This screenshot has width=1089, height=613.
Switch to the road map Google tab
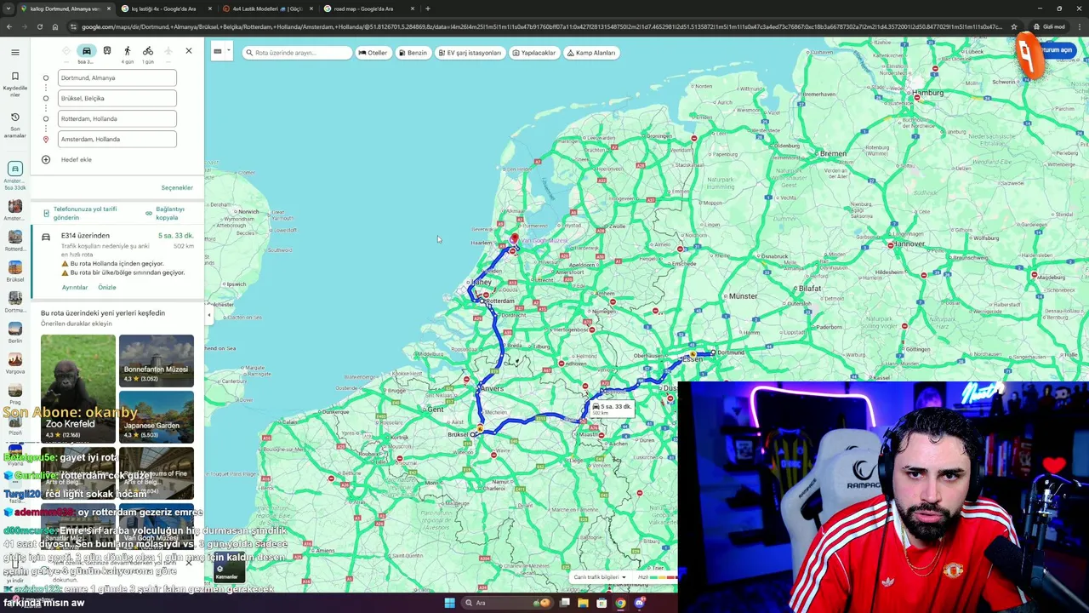tap(368, 9)
